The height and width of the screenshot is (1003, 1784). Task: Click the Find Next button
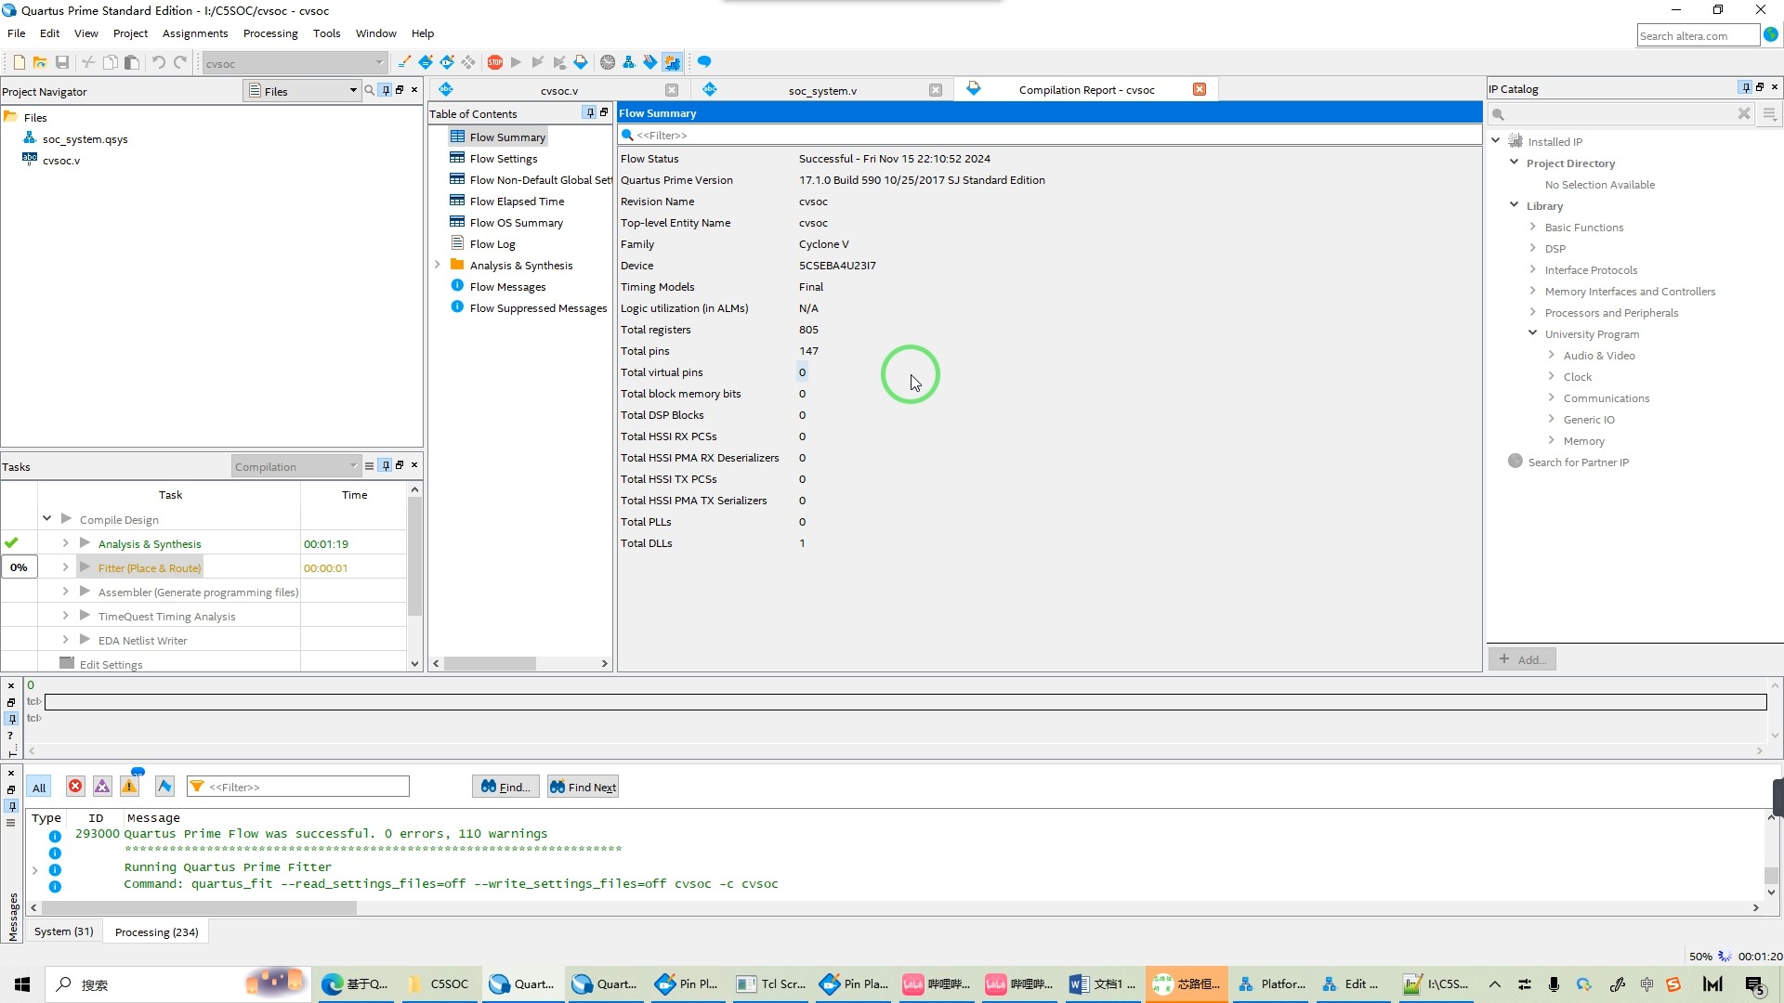583,787
